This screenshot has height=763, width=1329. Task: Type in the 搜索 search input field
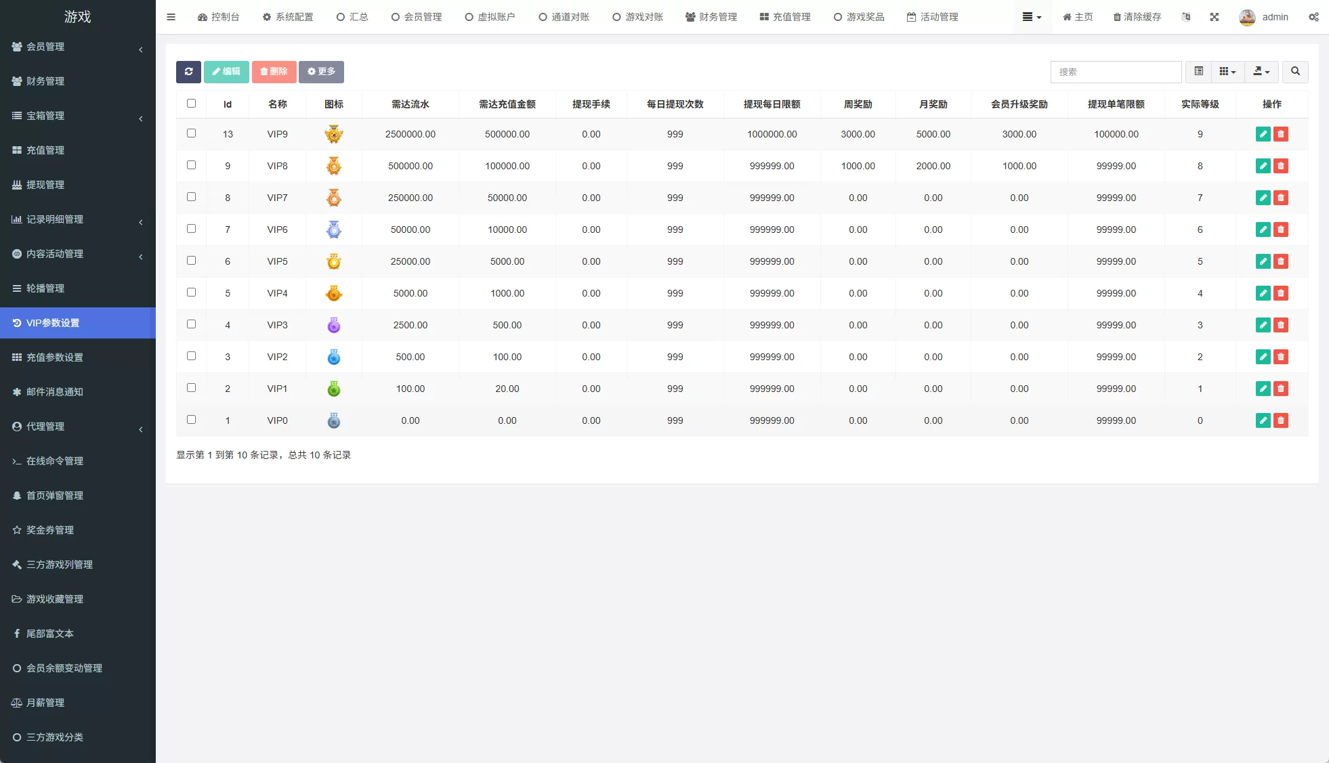pos(1116,72)
